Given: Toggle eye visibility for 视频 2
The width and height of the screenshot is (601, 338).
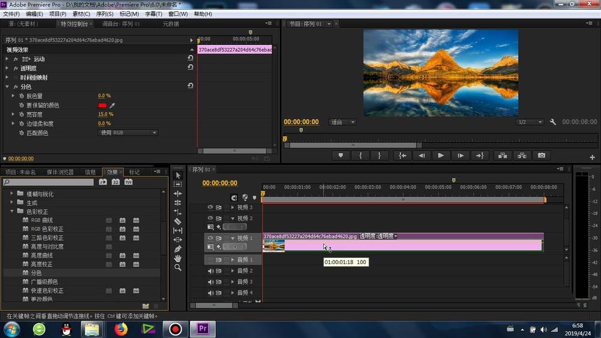Looking at the screenshot, I should tap(210, 218).
